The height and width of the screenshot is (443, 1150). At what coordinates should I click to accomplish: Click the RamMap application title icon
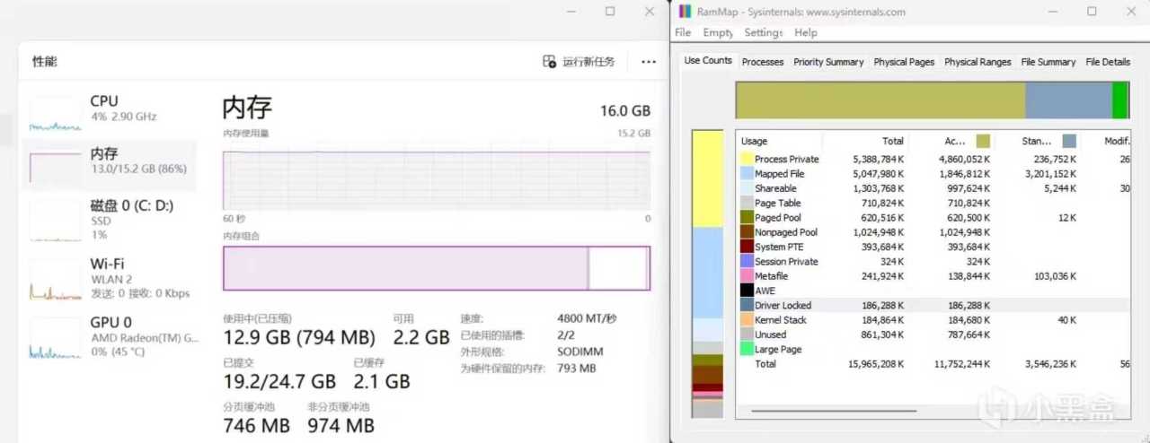pyautogui.click(x=686, y=12)
